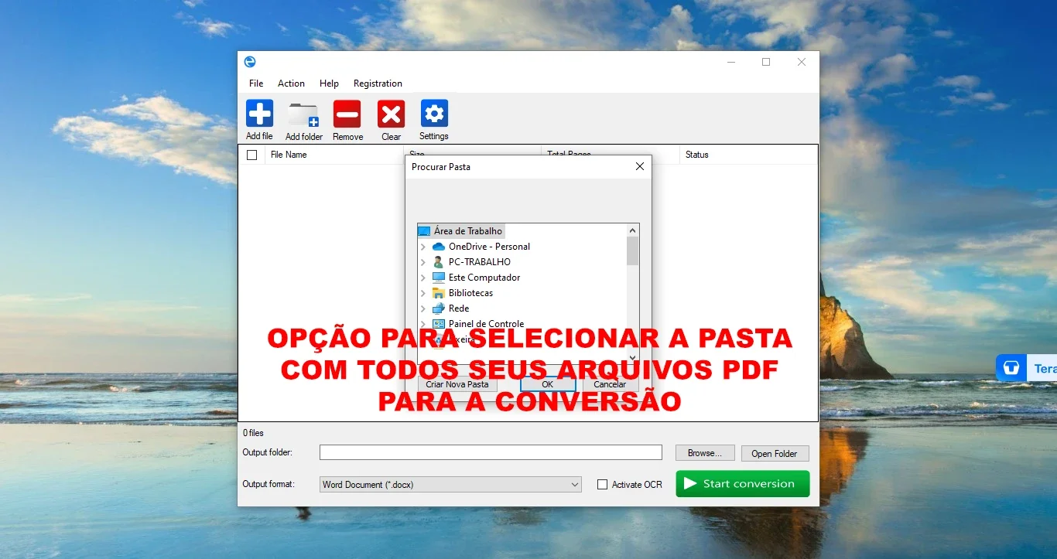Screen dimensions: 1057x559
Task: Open Settings gear icon
Action: coord(434,114)
